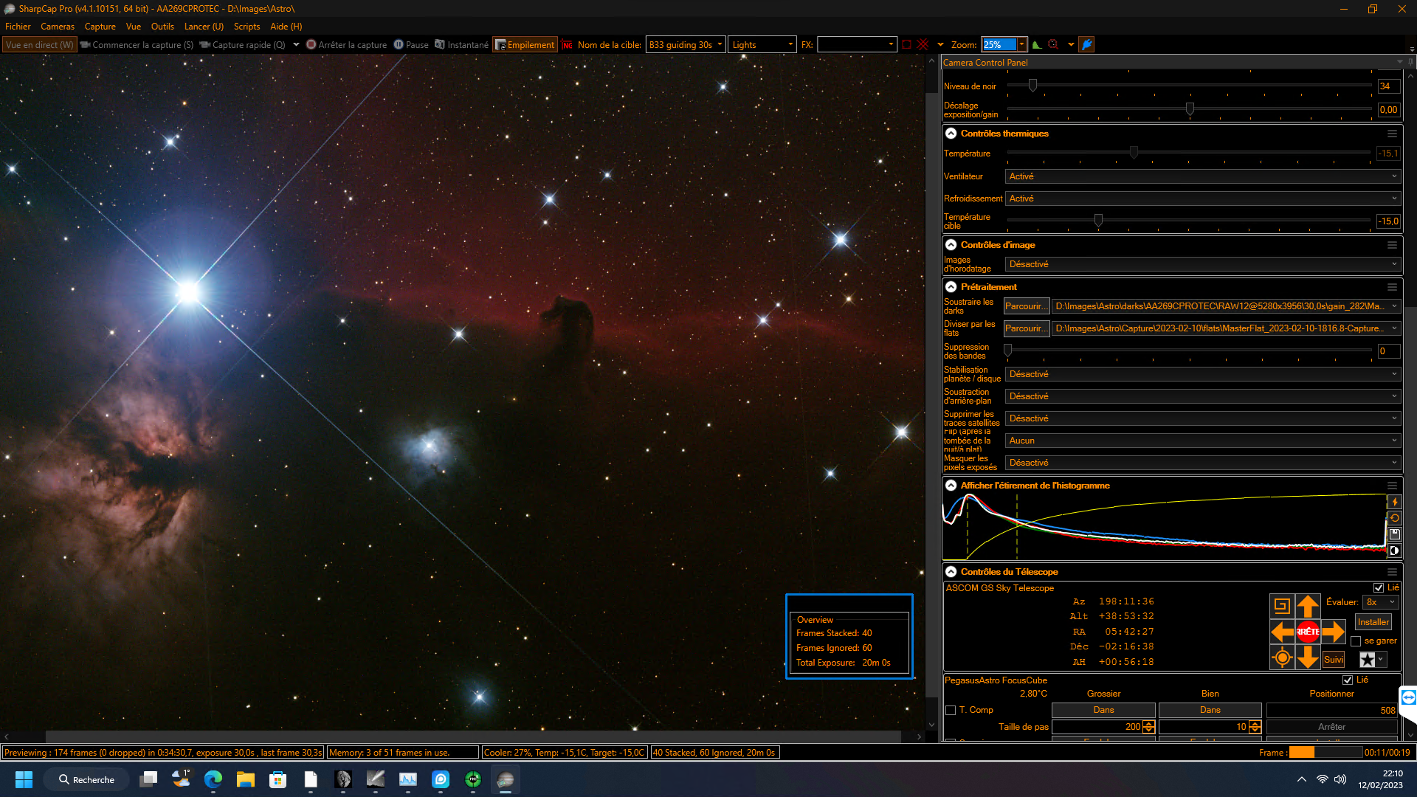
Task: Toggle the telescope Lié checkbox
Action: point(1378,588)
